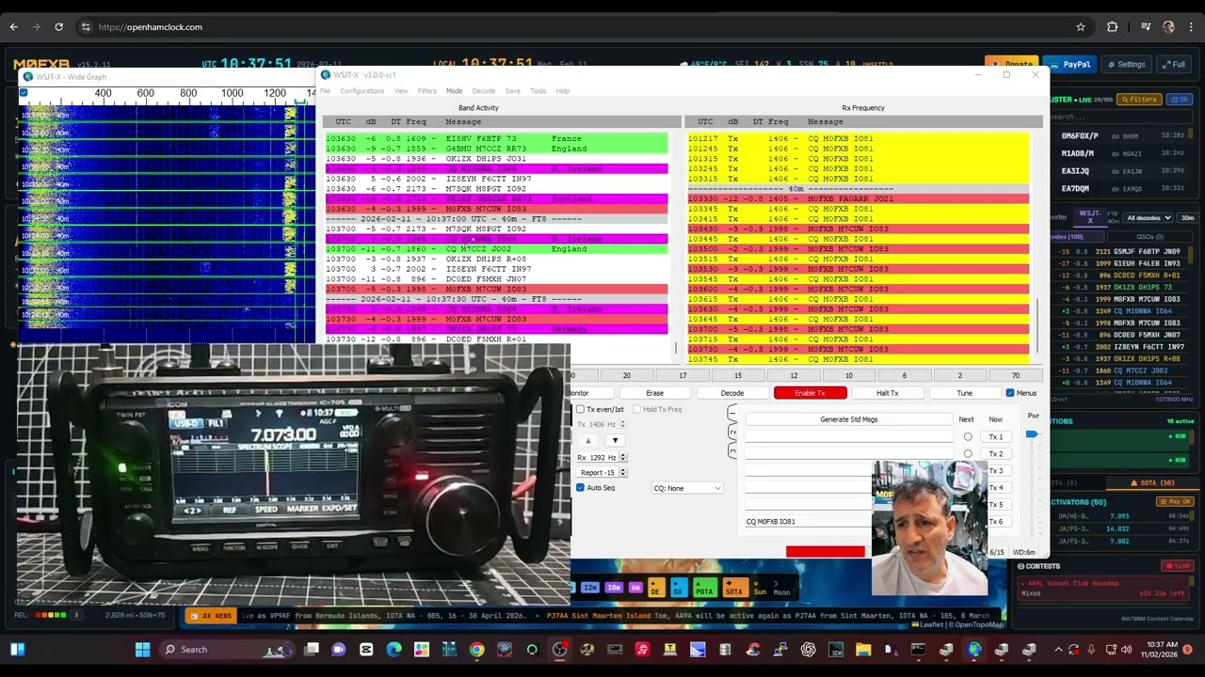Open DX cluster Filters
The image size is (1205, 677).
tap(1139, 99)
